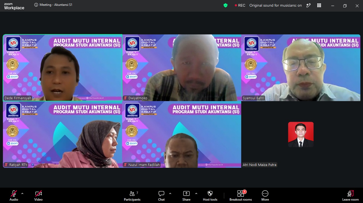Select Ratiyah RTY video tile
Viewport: 363px width, 203px height.
point(62,134)
